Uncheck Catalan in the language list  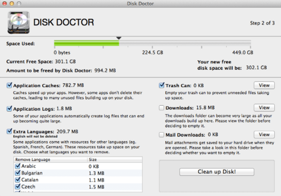(18, 180)
